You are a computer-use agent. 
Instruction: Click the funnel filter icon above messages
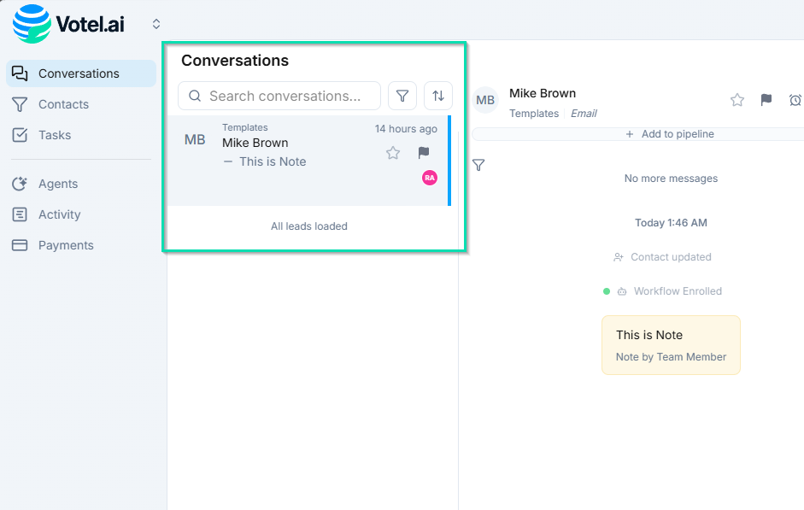click(478, 165)
